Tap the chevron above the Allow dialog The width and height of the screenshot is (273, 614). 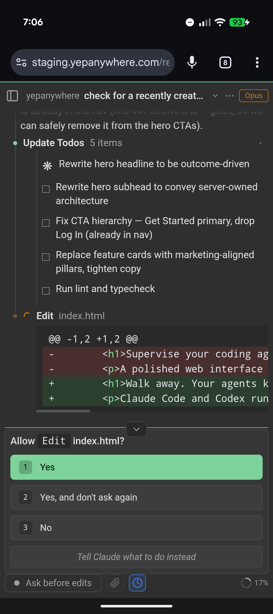point(136,429)
